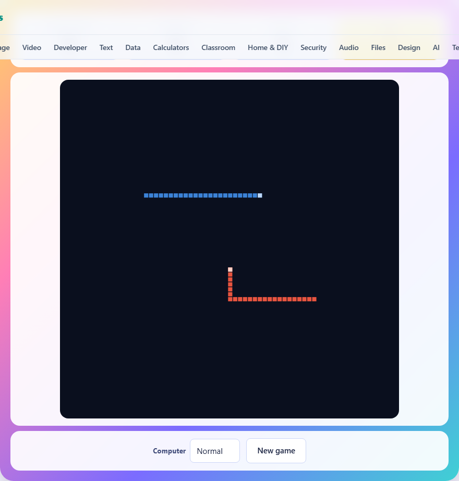459x481 pixels.
Task: Open the Home & DIY category
Action: pos(268,47)
